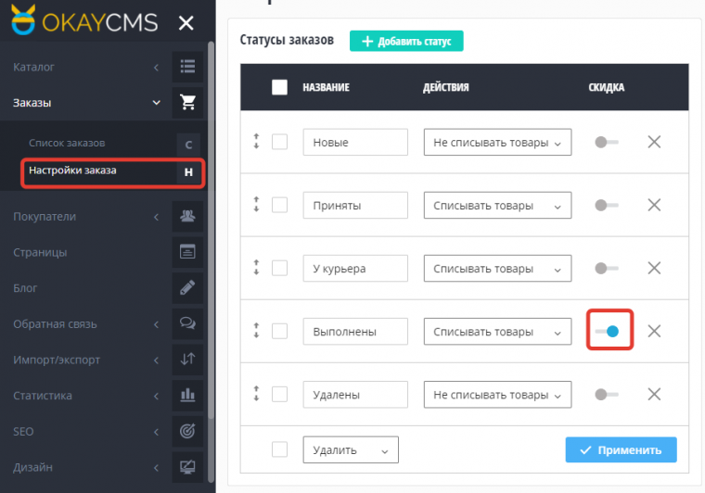Open action dropdown for Новые status
This screenshot has width=705, height=493.
click(x=497, y=143)
